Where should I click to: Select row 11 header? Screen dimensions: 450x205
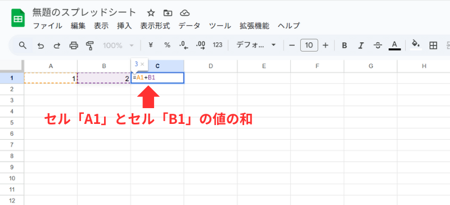click(x=12, y=190)
